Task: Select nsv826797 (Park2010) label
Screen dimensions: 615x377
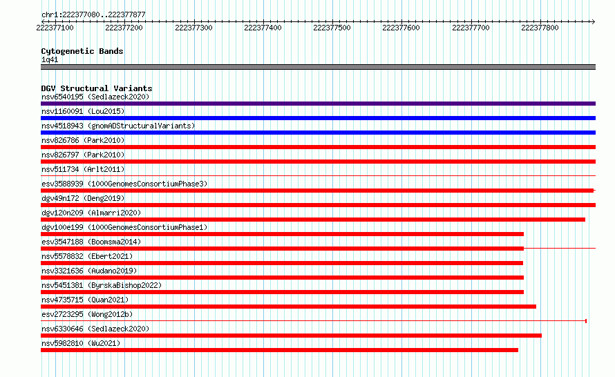Action: (83, 155)
